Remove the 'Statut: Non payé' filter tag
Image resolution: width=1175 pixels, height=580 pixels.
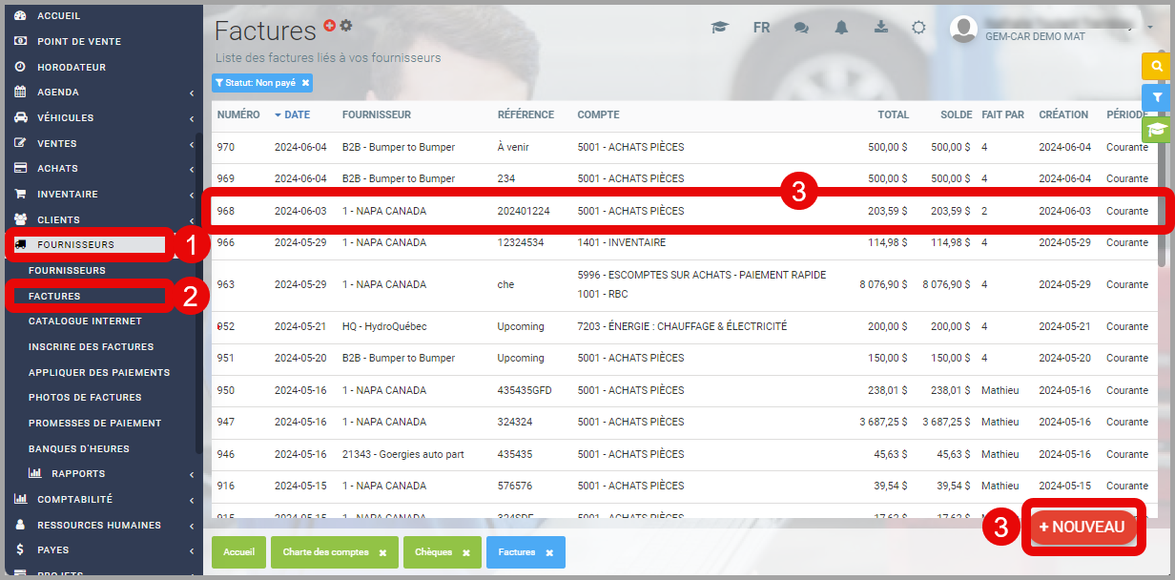pyautogui.click(x=305, y=83)
